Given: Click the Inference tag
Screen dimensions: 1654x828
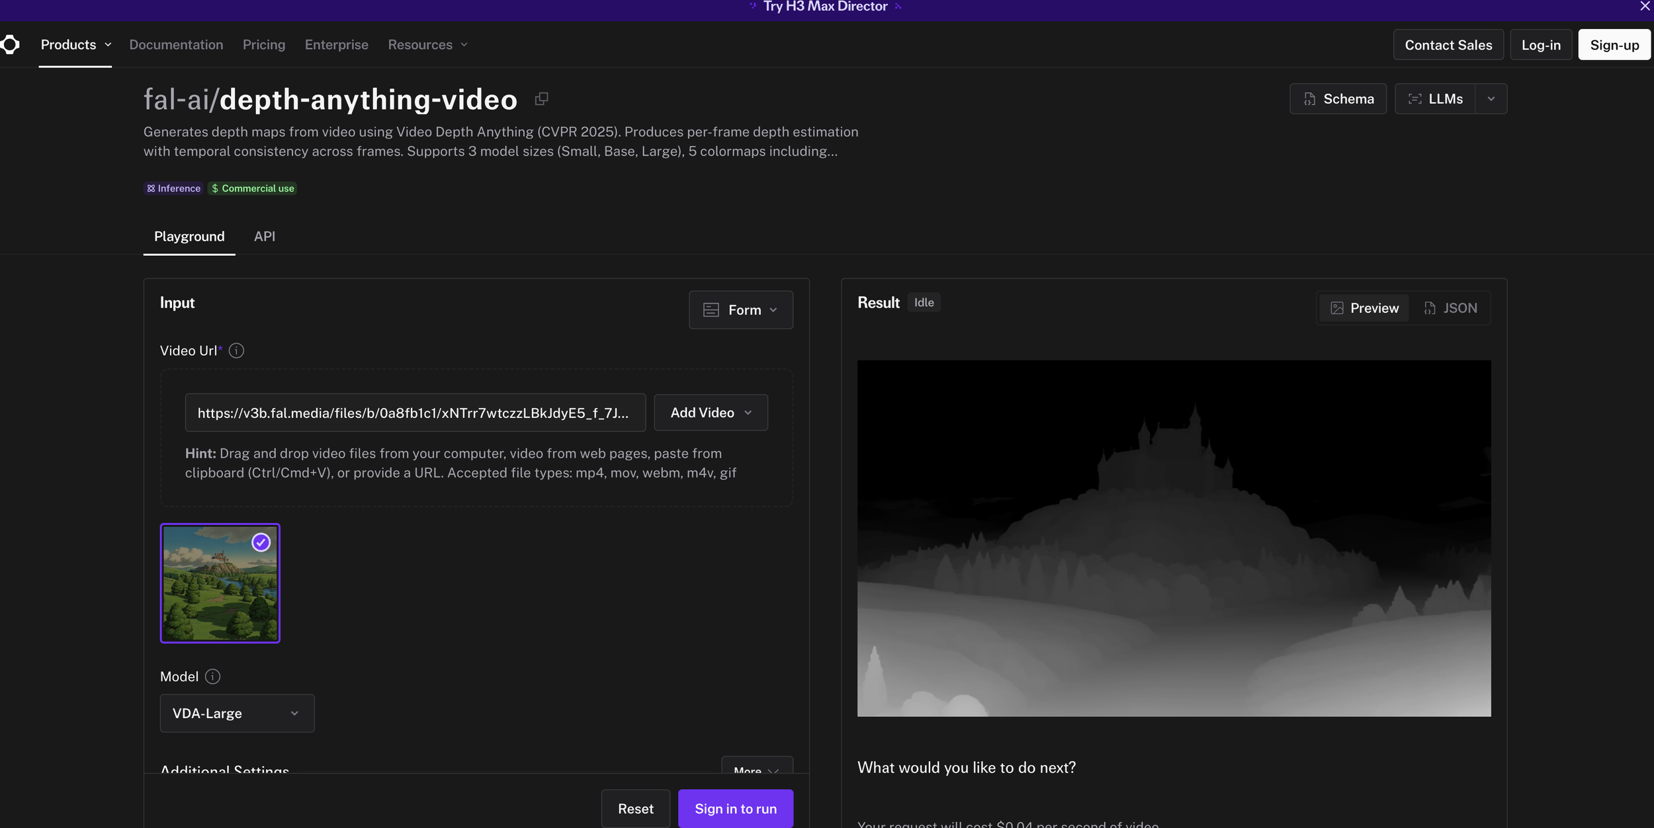Looking at the screenshot, I should tap(173, 188).
